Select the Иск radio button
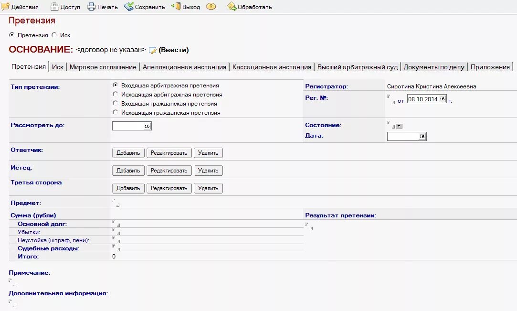The height and width of the screenshot is (311, 517). click(54, 34)
